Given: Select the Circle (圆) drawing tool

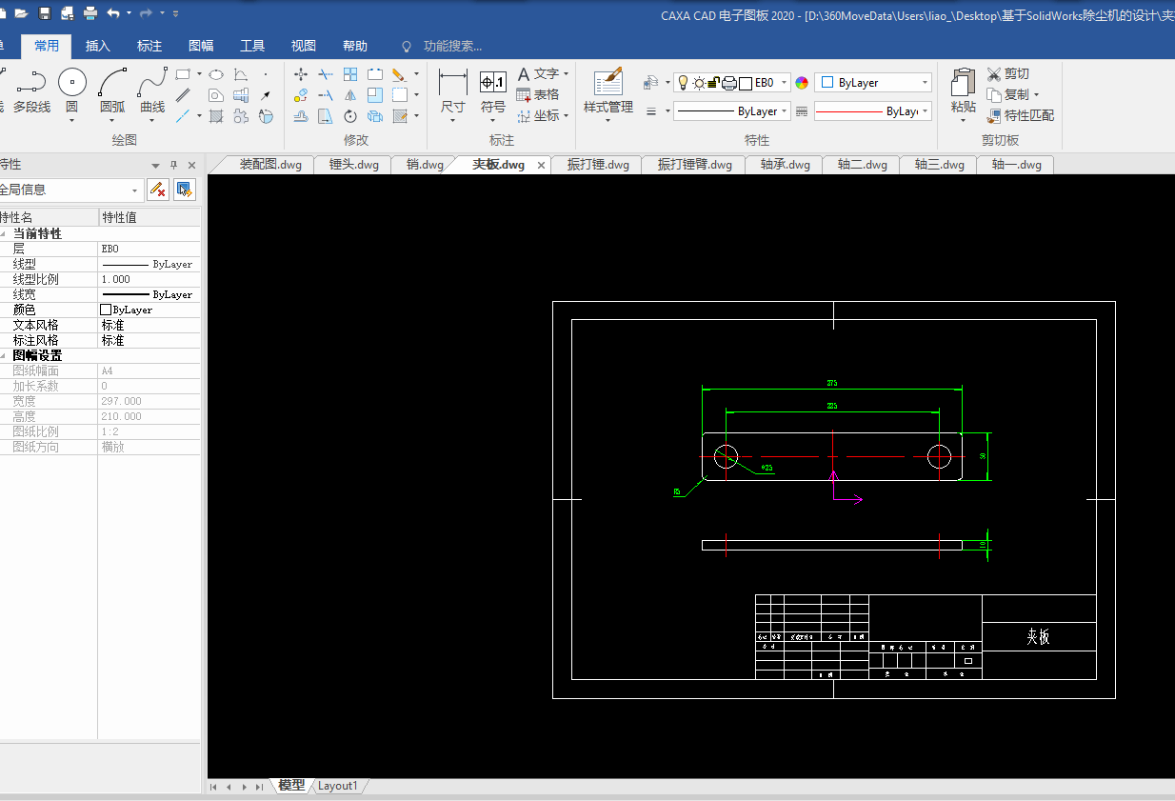Looking at the screenshot, I should coord(72,84).
